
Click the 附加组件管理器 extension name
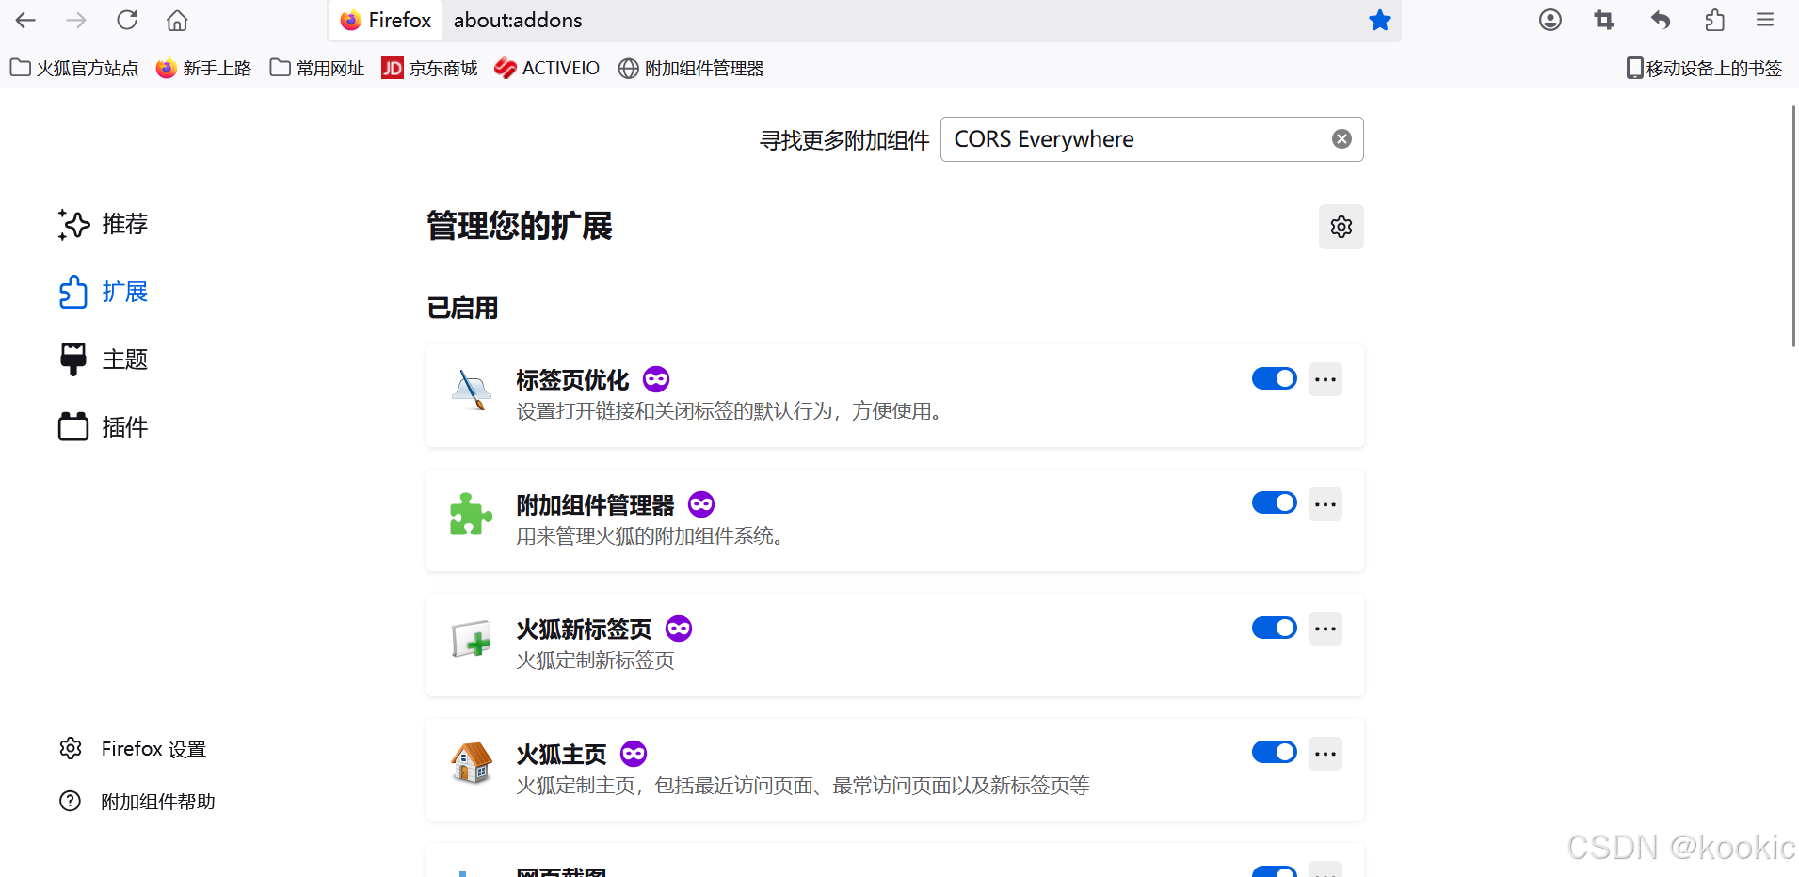pyautogui.click(x=595, y=505)
